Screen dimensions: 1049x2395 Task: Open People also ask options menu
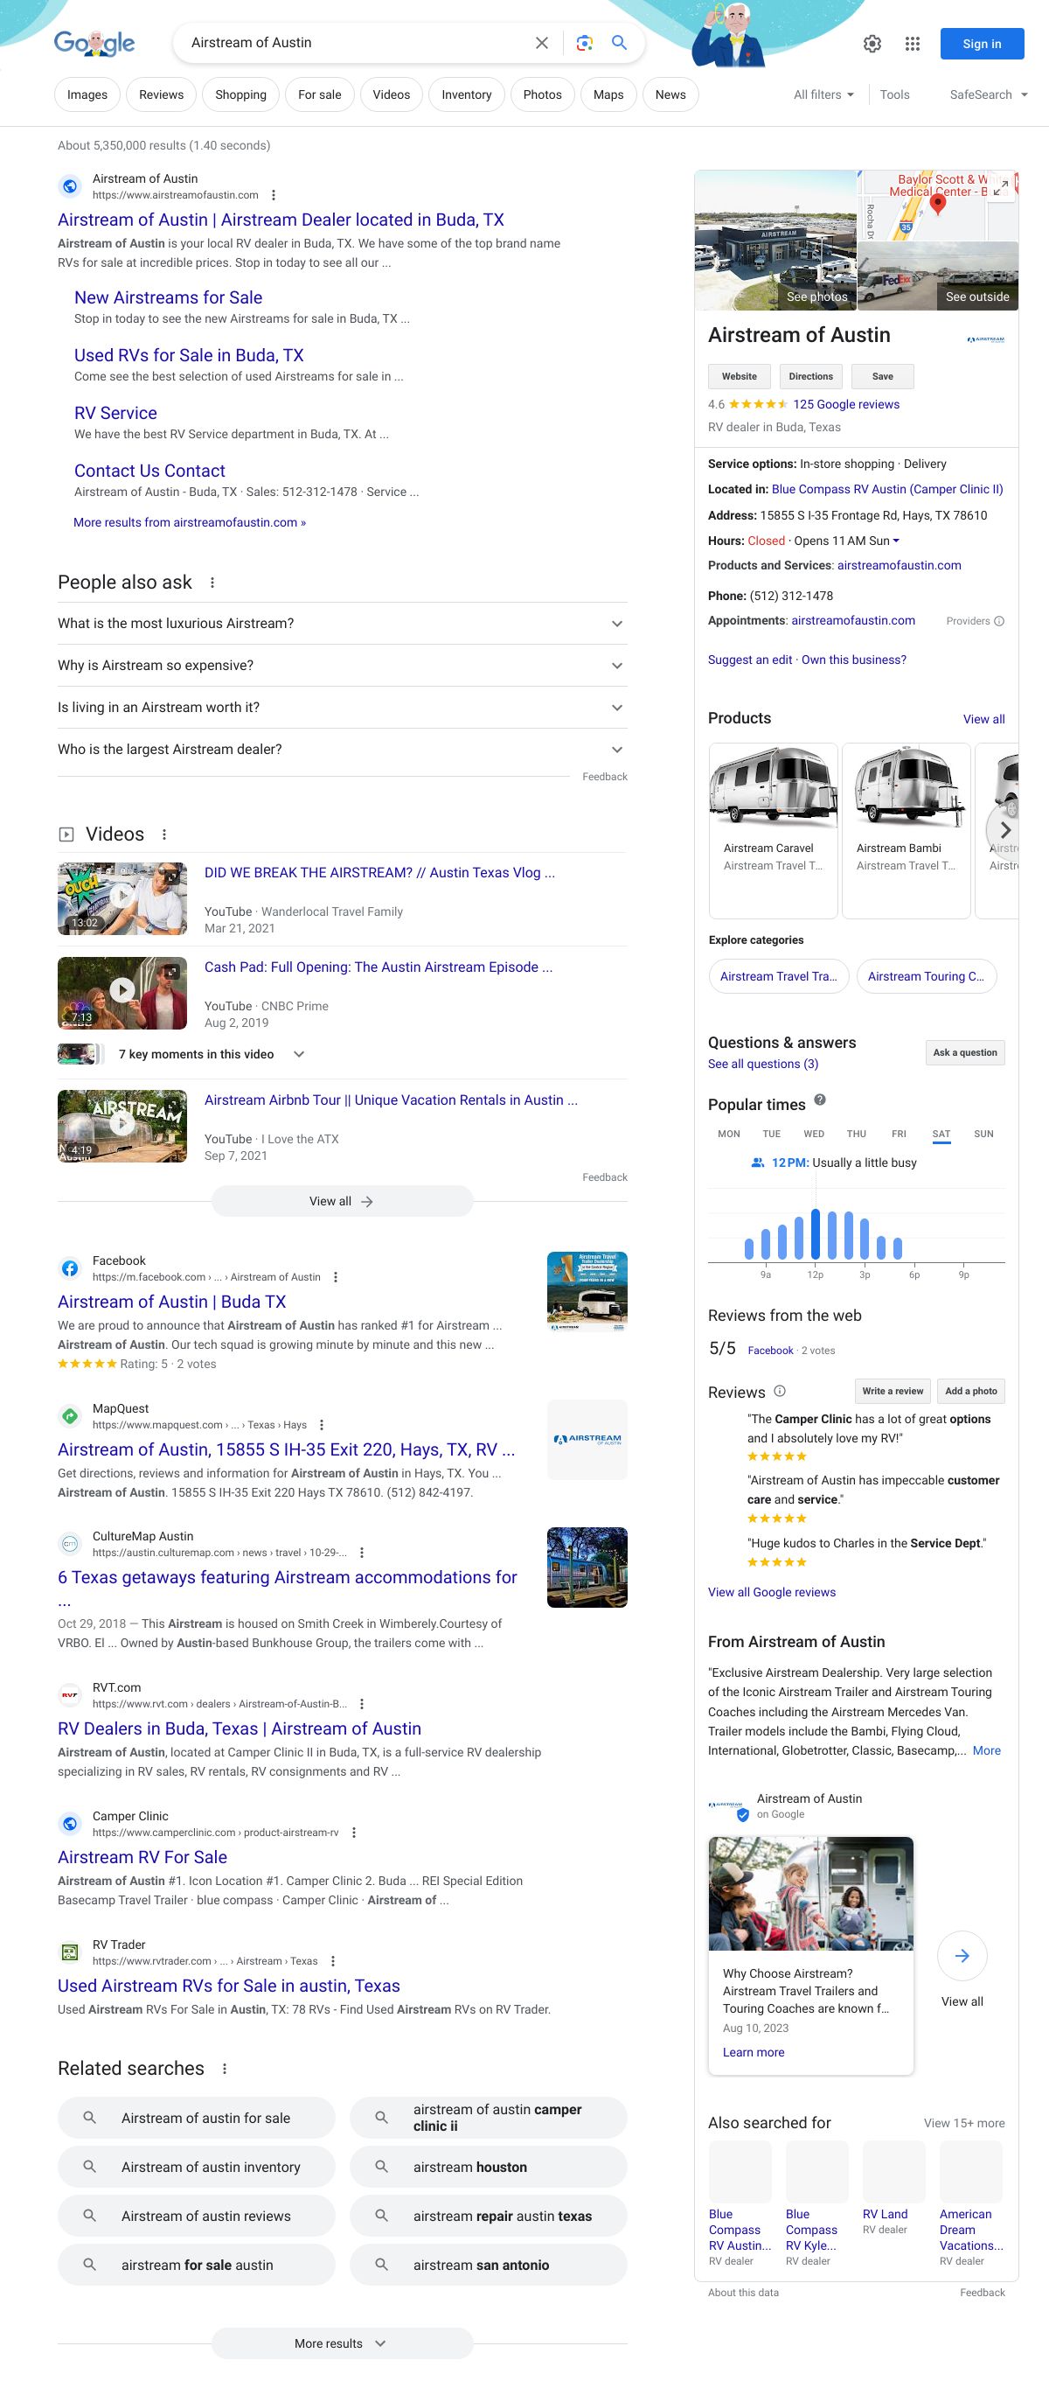[212, 583]
